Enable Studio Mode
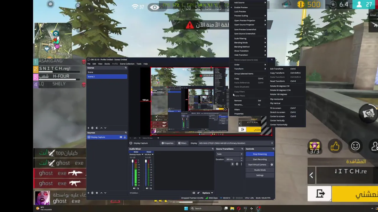 click(x=260, y=170)
